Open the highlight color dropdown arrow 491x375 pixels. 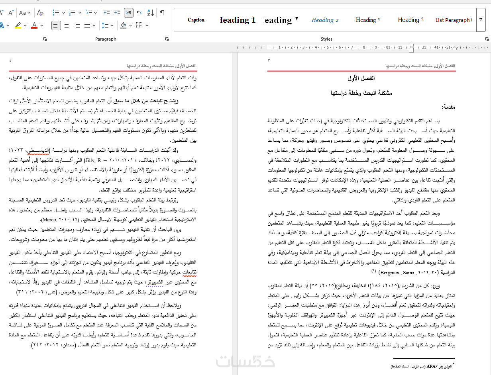(25, 25)
